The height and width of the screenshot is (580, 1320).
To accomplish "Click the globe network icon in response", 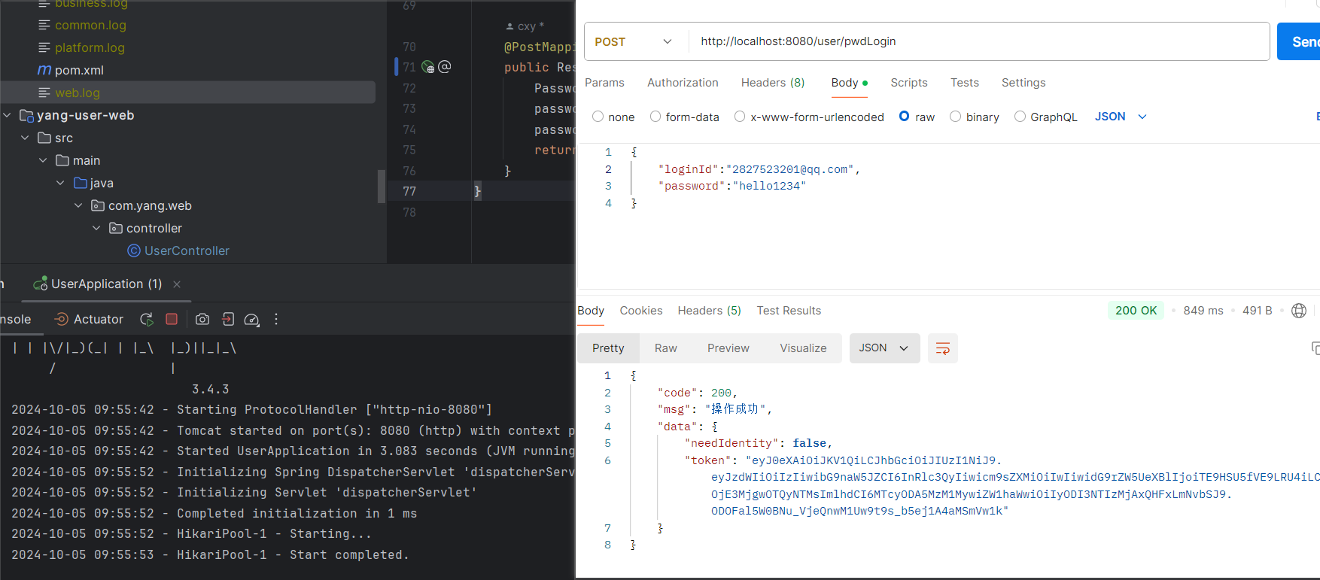I will [x=1298, y=311].
